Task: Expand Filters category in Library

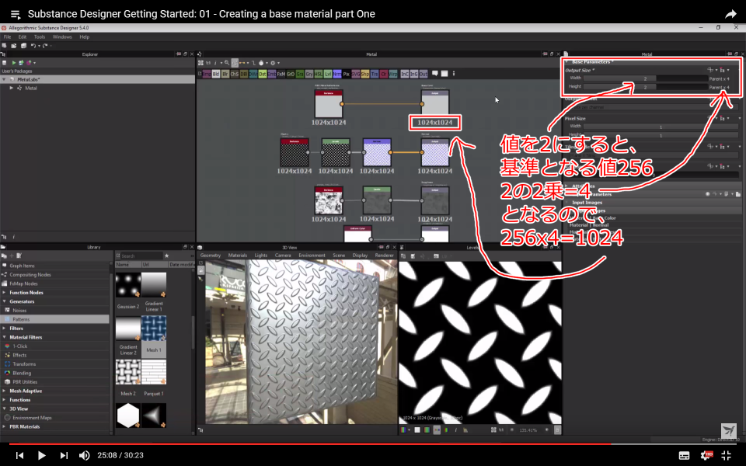Action: (x=5, y=328)
